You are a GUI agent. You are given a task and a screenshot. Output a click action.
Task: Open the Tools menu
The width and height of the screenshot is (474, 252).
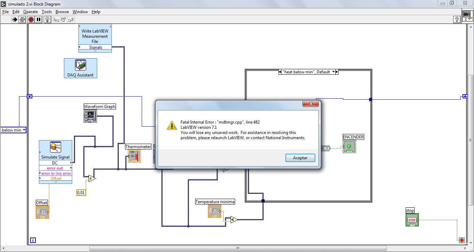tap(47, 11)
